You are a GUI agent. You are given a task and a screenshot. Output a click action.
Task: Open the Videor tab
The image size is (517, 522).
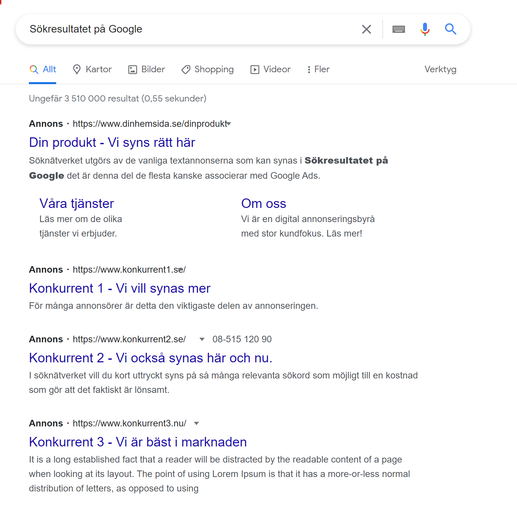click(270, 69)
